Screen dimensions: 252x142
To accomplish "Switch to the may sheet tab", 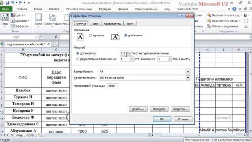I will pyautogui.click(x=19, y=135).
